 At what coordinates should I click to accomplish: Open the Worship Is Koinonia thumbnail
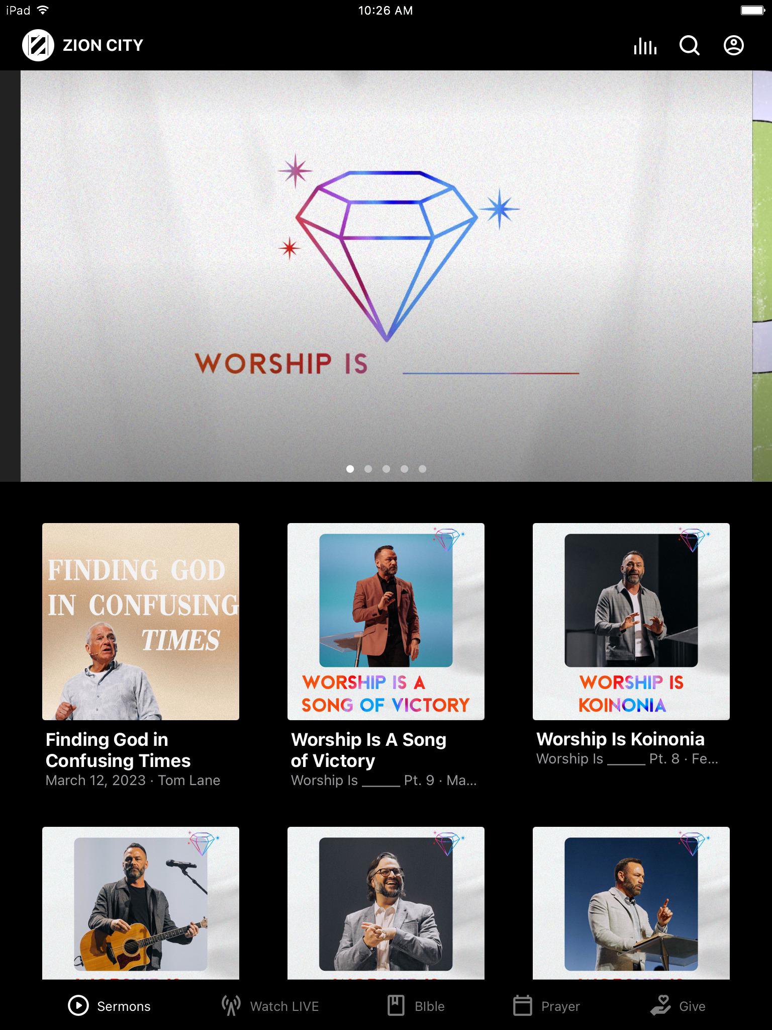point(631,622)
